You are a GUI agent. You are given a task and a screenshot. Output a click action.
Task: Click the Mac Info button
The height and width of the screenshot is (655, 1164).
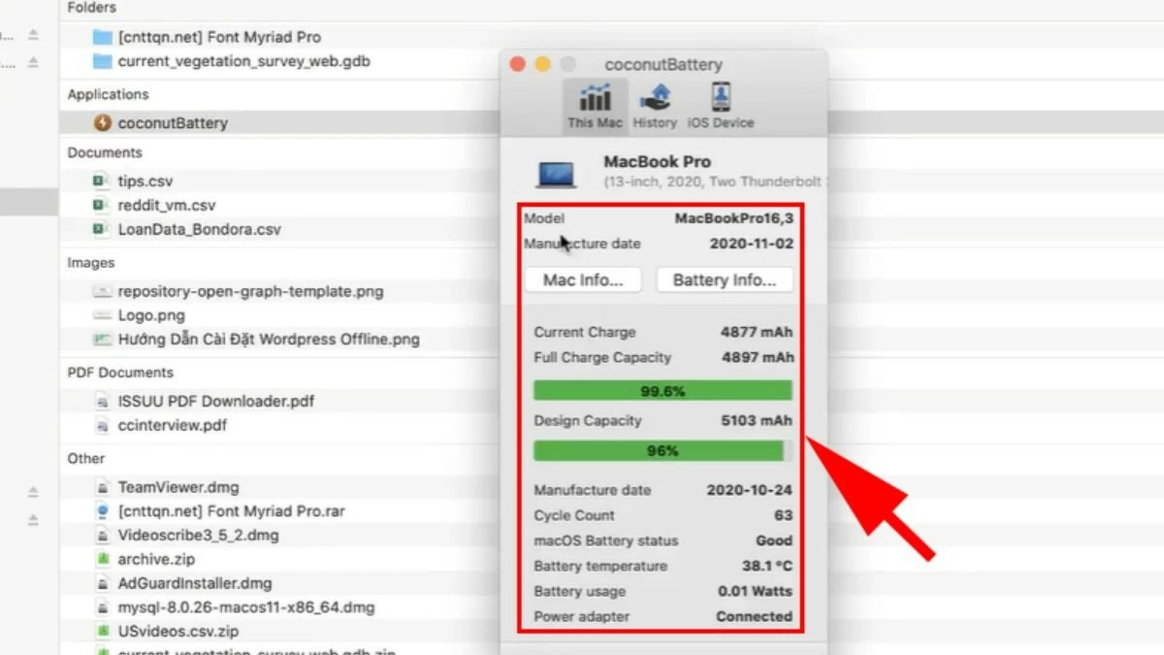[x=583, y=279]
